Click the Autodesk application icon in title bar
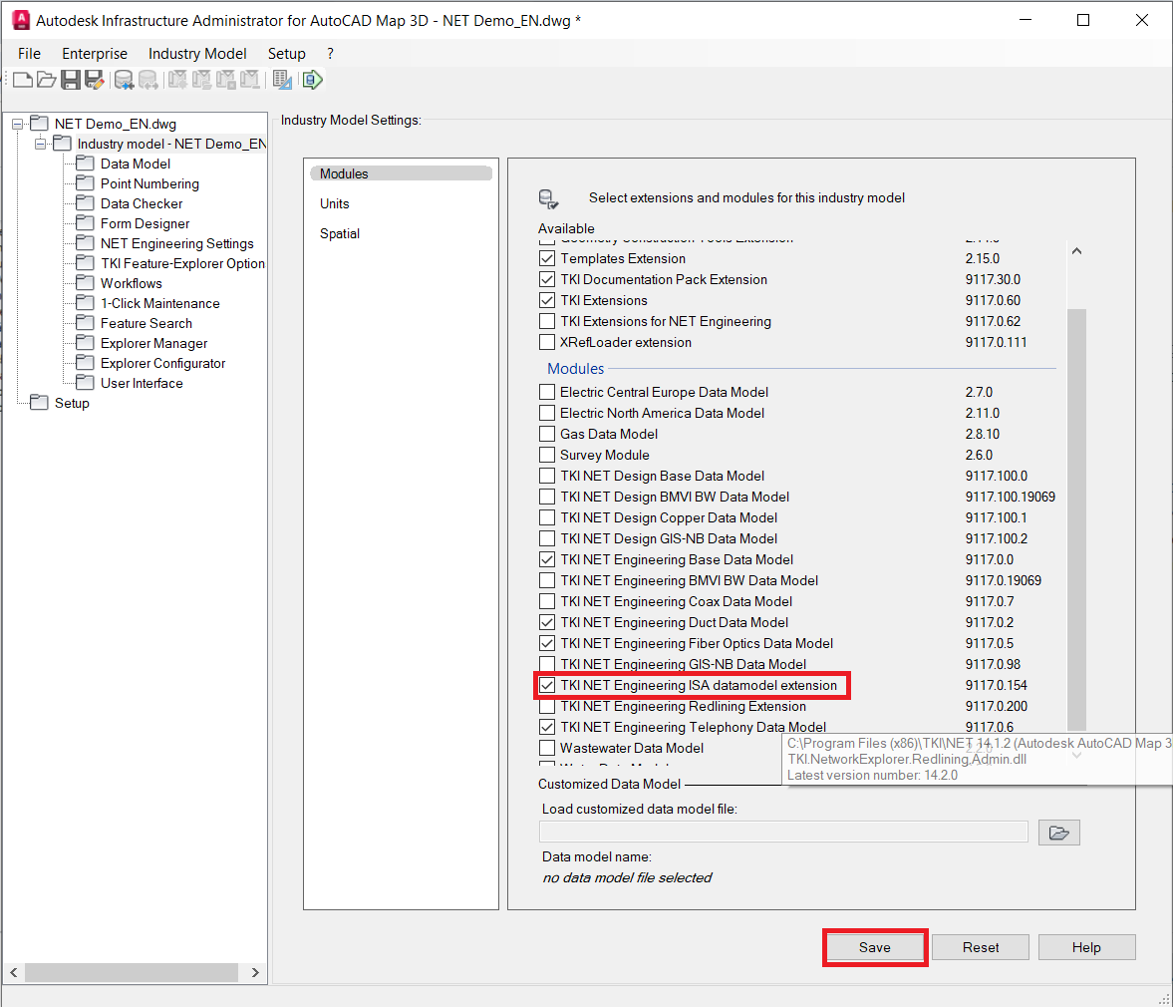This screenshot has height=1007, width=1173. (21, 20)
